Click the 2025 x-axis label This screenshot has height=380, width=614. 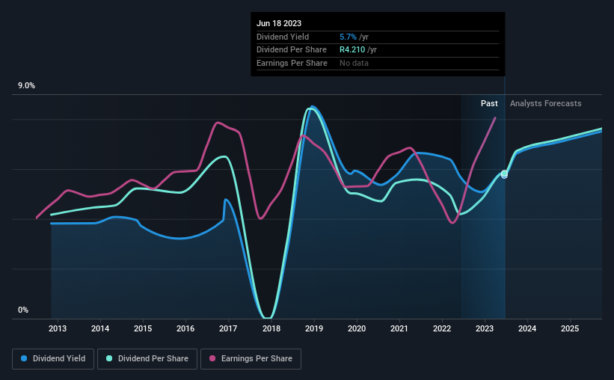point(570,328)
